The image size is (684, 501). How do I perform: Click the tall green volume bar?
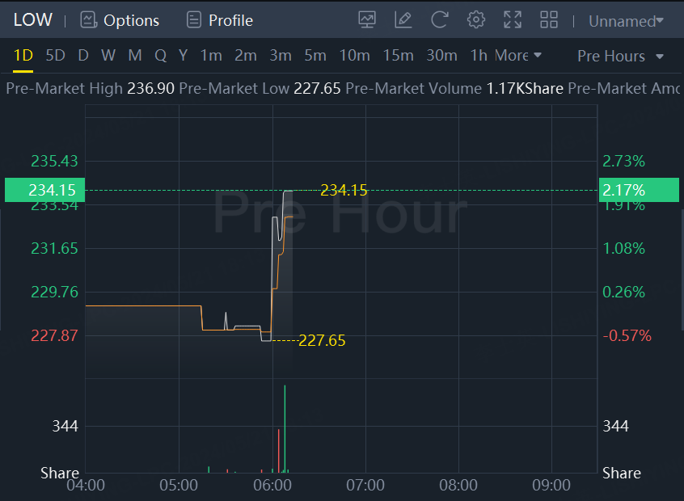click(285, 428)
